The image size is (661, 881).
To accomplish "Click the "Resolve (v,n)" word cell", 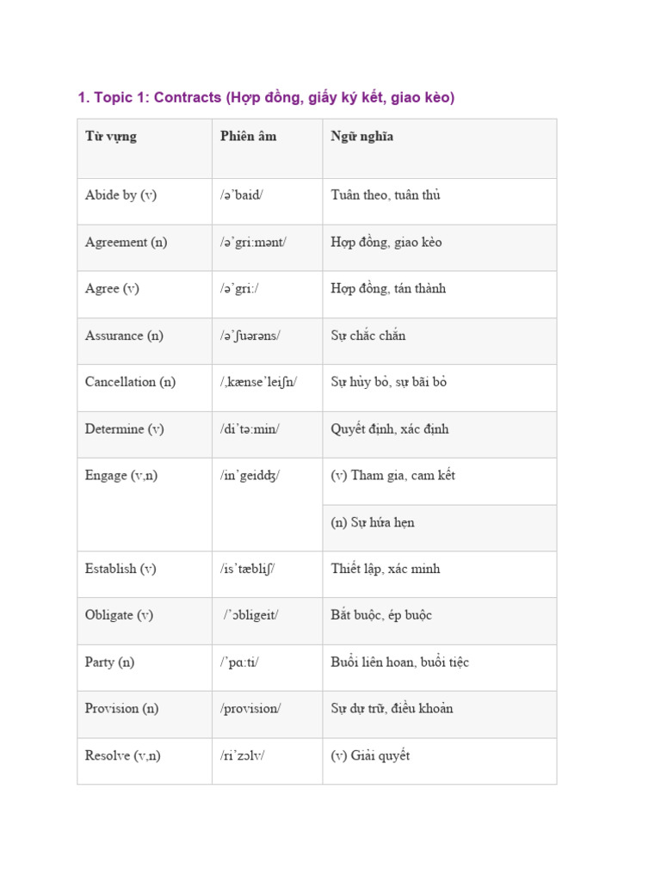I will (122, 756).
